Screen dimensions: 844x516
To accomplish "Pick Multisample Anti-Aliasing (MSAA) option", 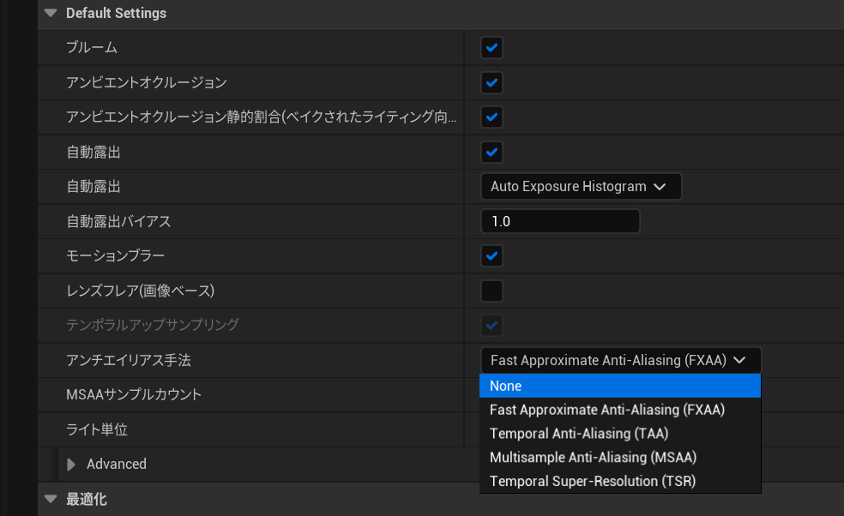I will tap(620, 458).
